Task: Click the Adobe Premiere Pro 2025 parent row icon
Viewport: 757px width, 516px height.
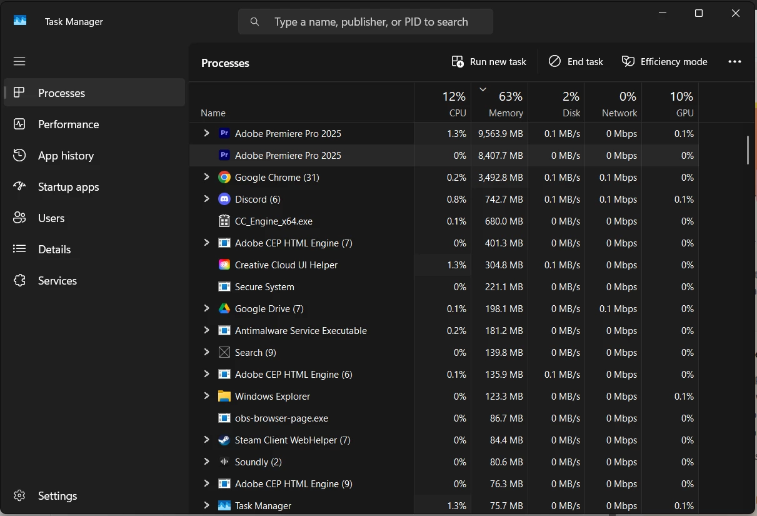Action: tap(224, 133)
